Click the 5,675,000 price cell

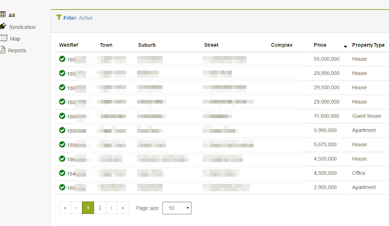325,144
